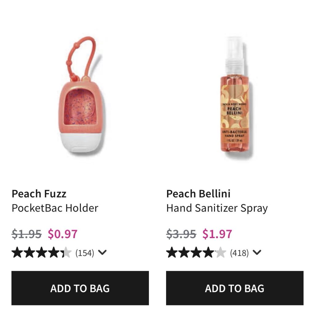Click the PocketBac Holder subtitle text
The image size is (315, 310).
(x=55, y=208)
